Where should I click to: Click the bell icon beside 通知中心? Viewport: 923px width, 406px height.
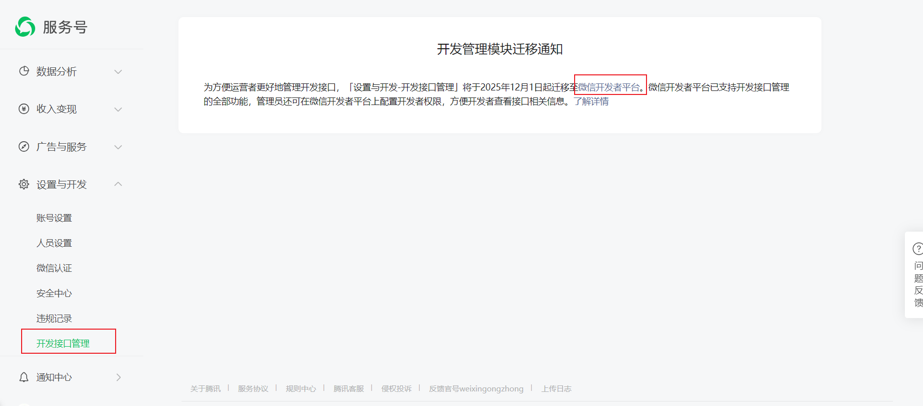(24, 377)
